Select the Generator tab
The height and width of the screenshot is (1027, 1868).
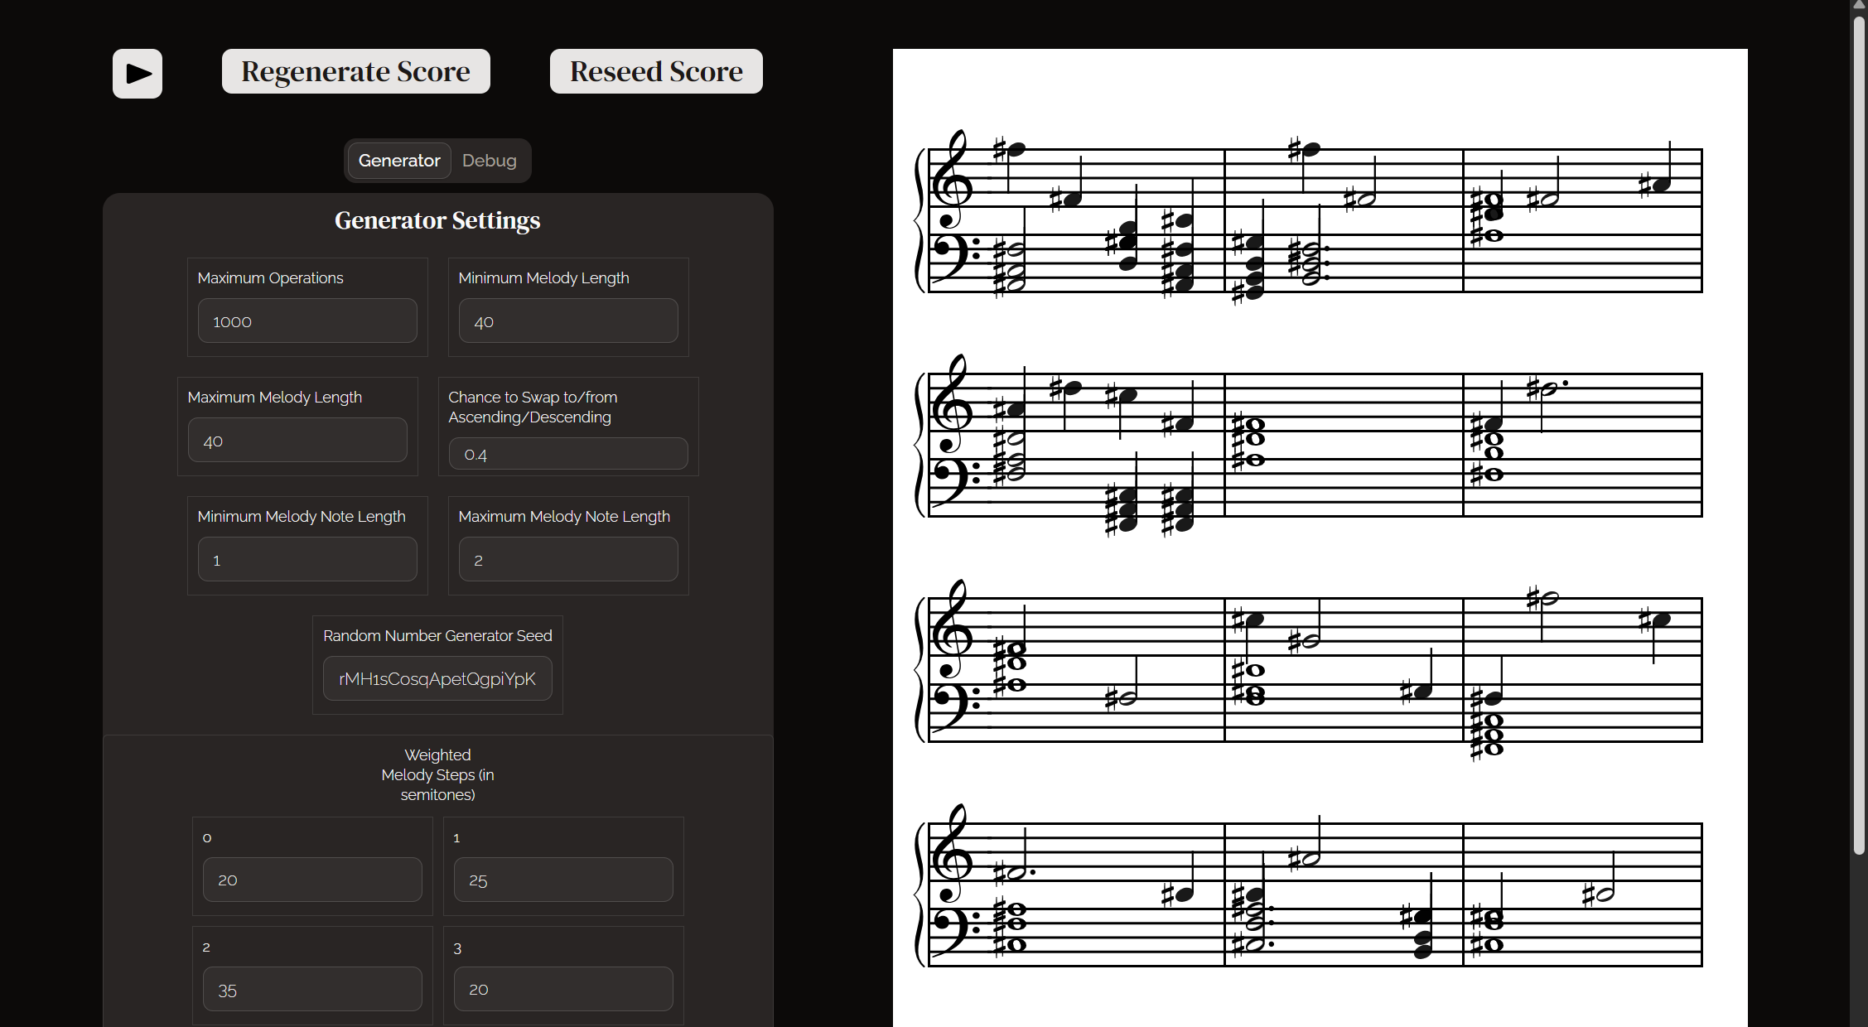398,161
